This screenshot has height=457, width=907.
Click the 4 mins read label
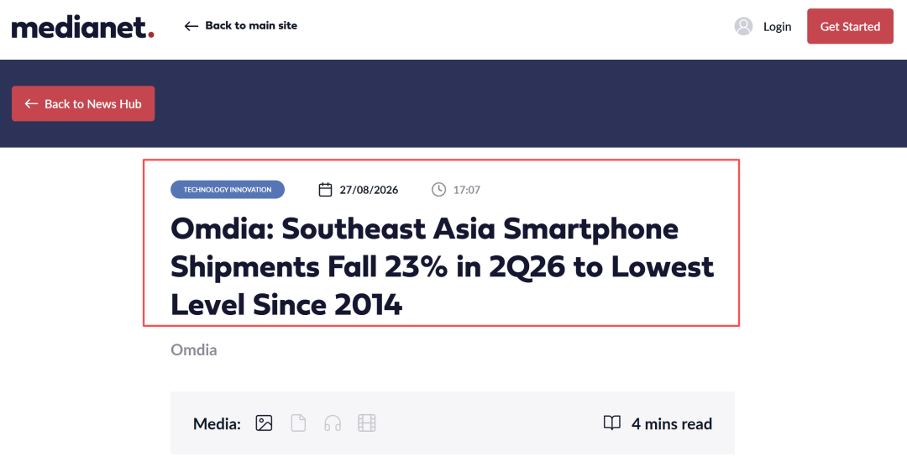672,424
